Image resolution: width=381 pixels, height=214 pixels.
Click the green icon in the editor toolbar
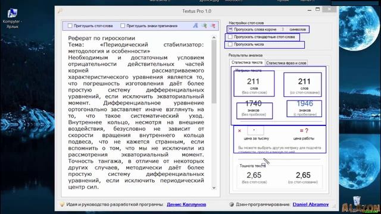point(205,26)
